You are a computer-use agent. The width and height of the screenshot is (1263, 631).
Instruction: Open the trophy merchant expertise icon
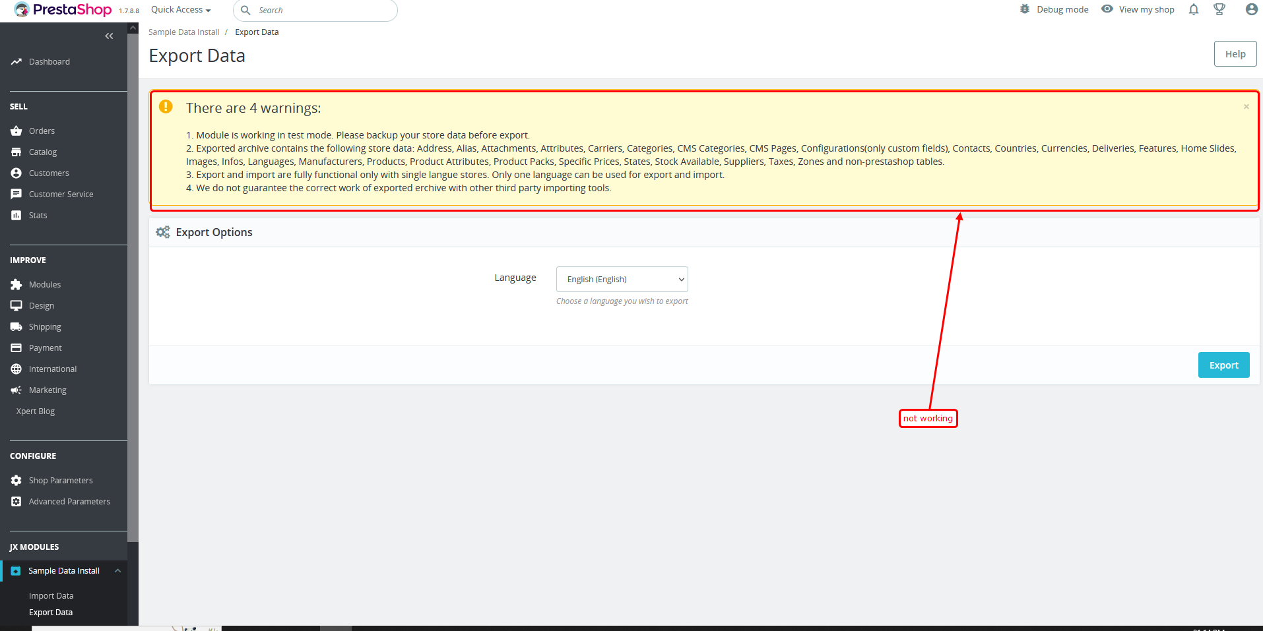tap(1219, 9)
